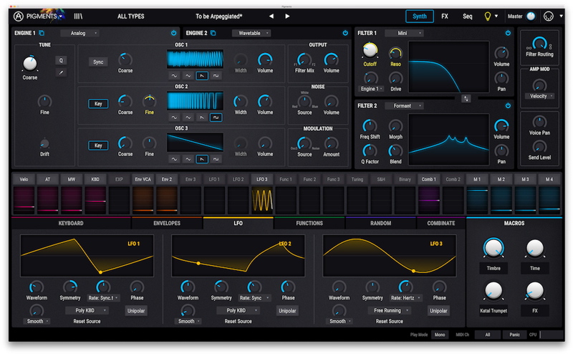
Task: Open the settings icon beside Master
Action: (x=549, y=16)
